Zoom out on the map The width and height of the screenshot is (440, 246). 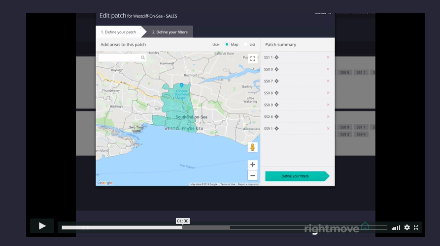[253, 176]
